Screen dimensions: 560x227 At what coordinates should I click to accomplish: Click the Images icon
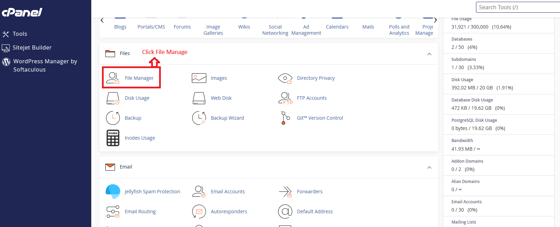coord(199,78)
